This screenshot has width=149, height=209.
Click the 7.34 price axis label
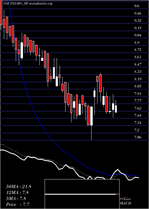[x=138, y=123]
